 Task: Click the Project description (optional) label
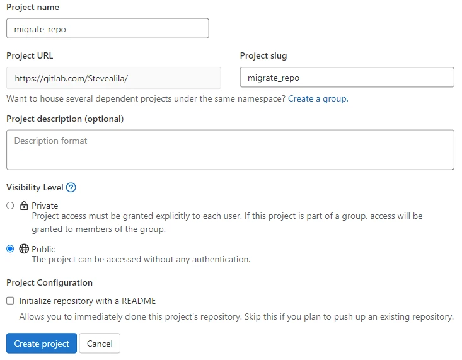tap(65, 119)
